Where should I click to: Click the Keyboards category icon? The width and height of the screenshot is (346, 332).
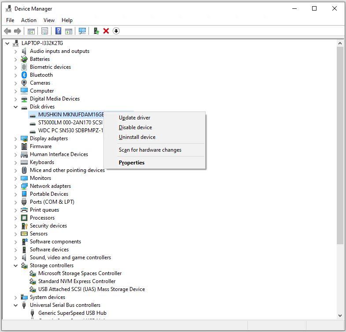click(24, 162)
